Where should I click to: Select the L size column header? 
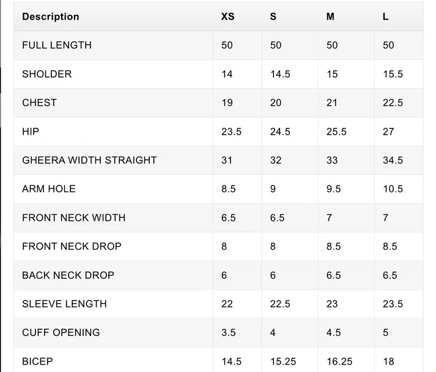point(385,17)
